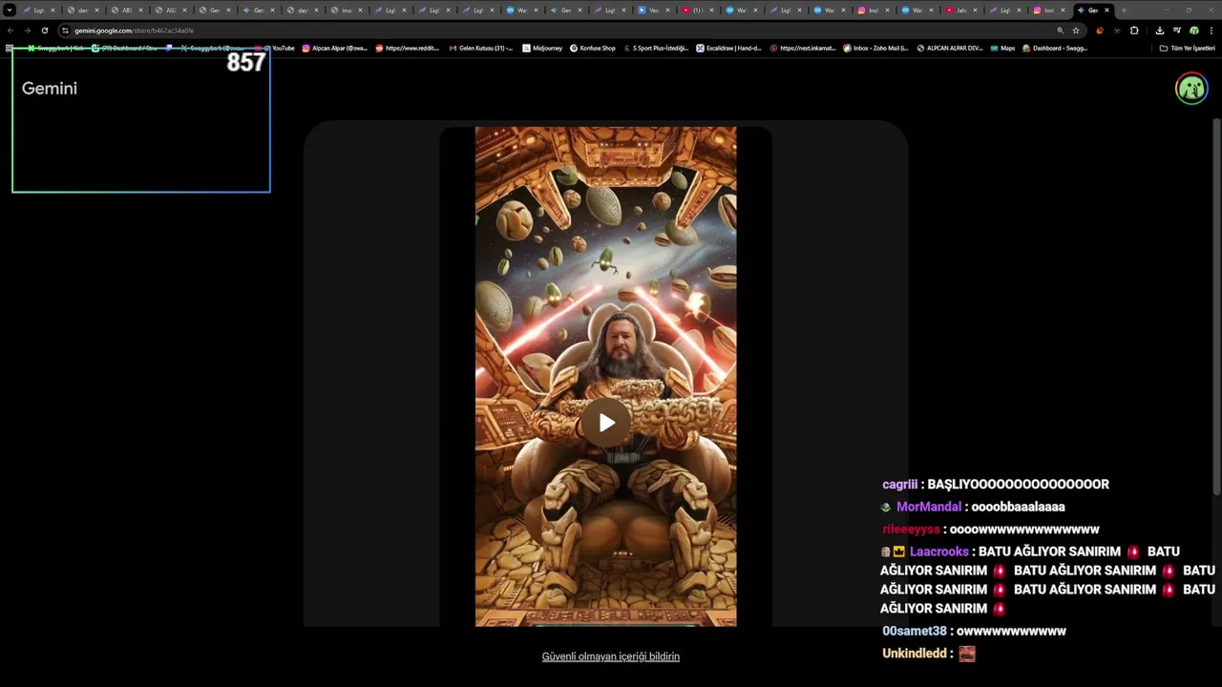Open the Chrome profile avatar

click(1194, 31)
